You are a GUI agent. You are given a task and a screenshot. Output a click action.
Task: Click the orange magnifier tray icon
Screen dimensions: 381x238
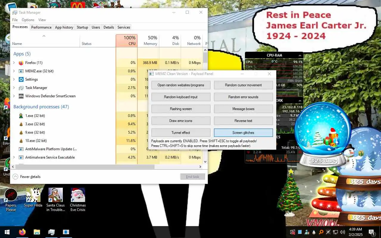point(321,232)
